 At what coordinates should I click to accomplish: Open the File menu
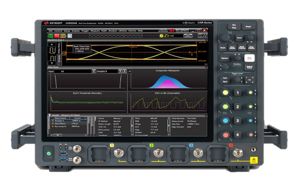[50, 31]
